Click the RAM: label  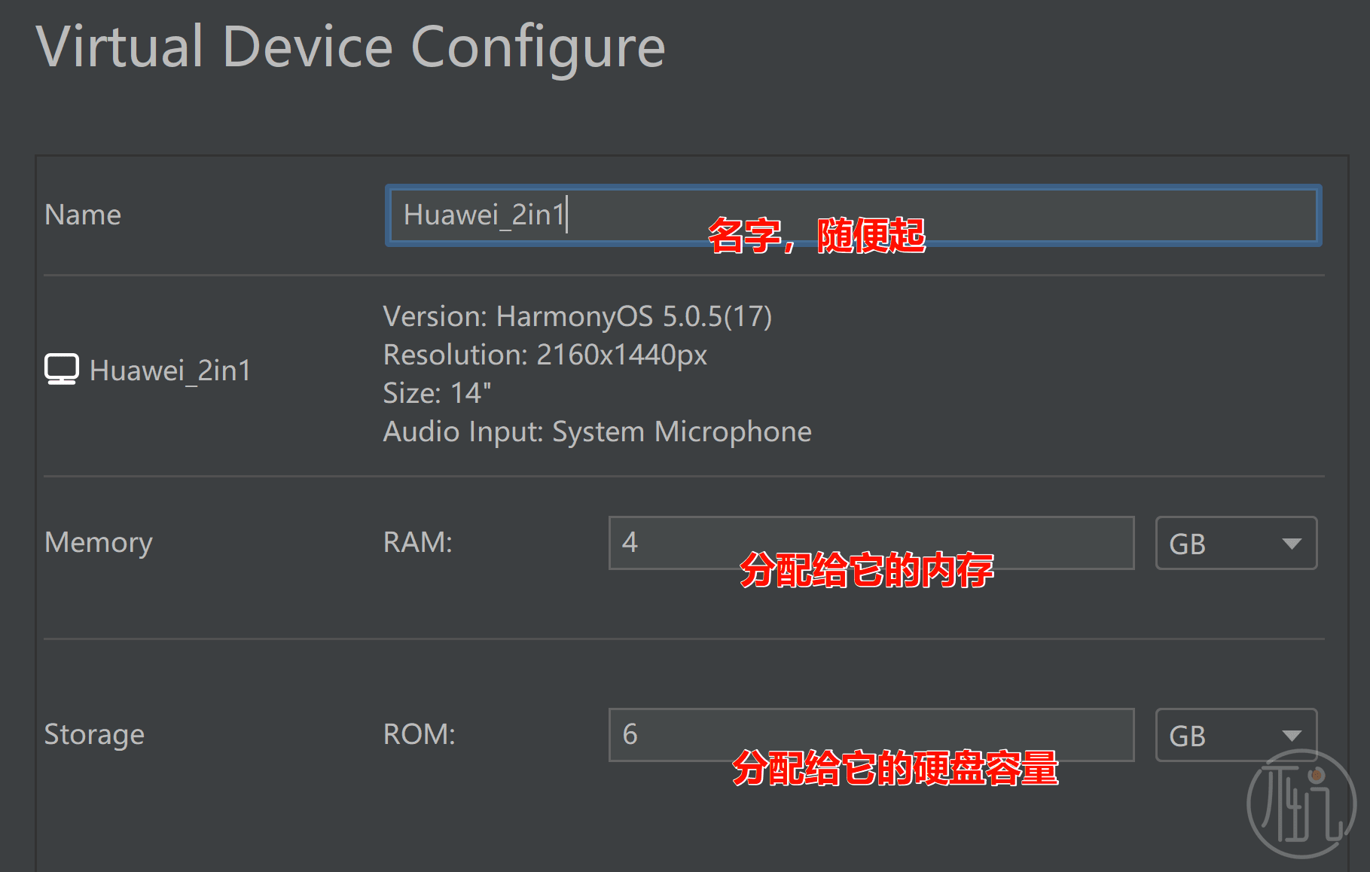(x=418, y=542)
